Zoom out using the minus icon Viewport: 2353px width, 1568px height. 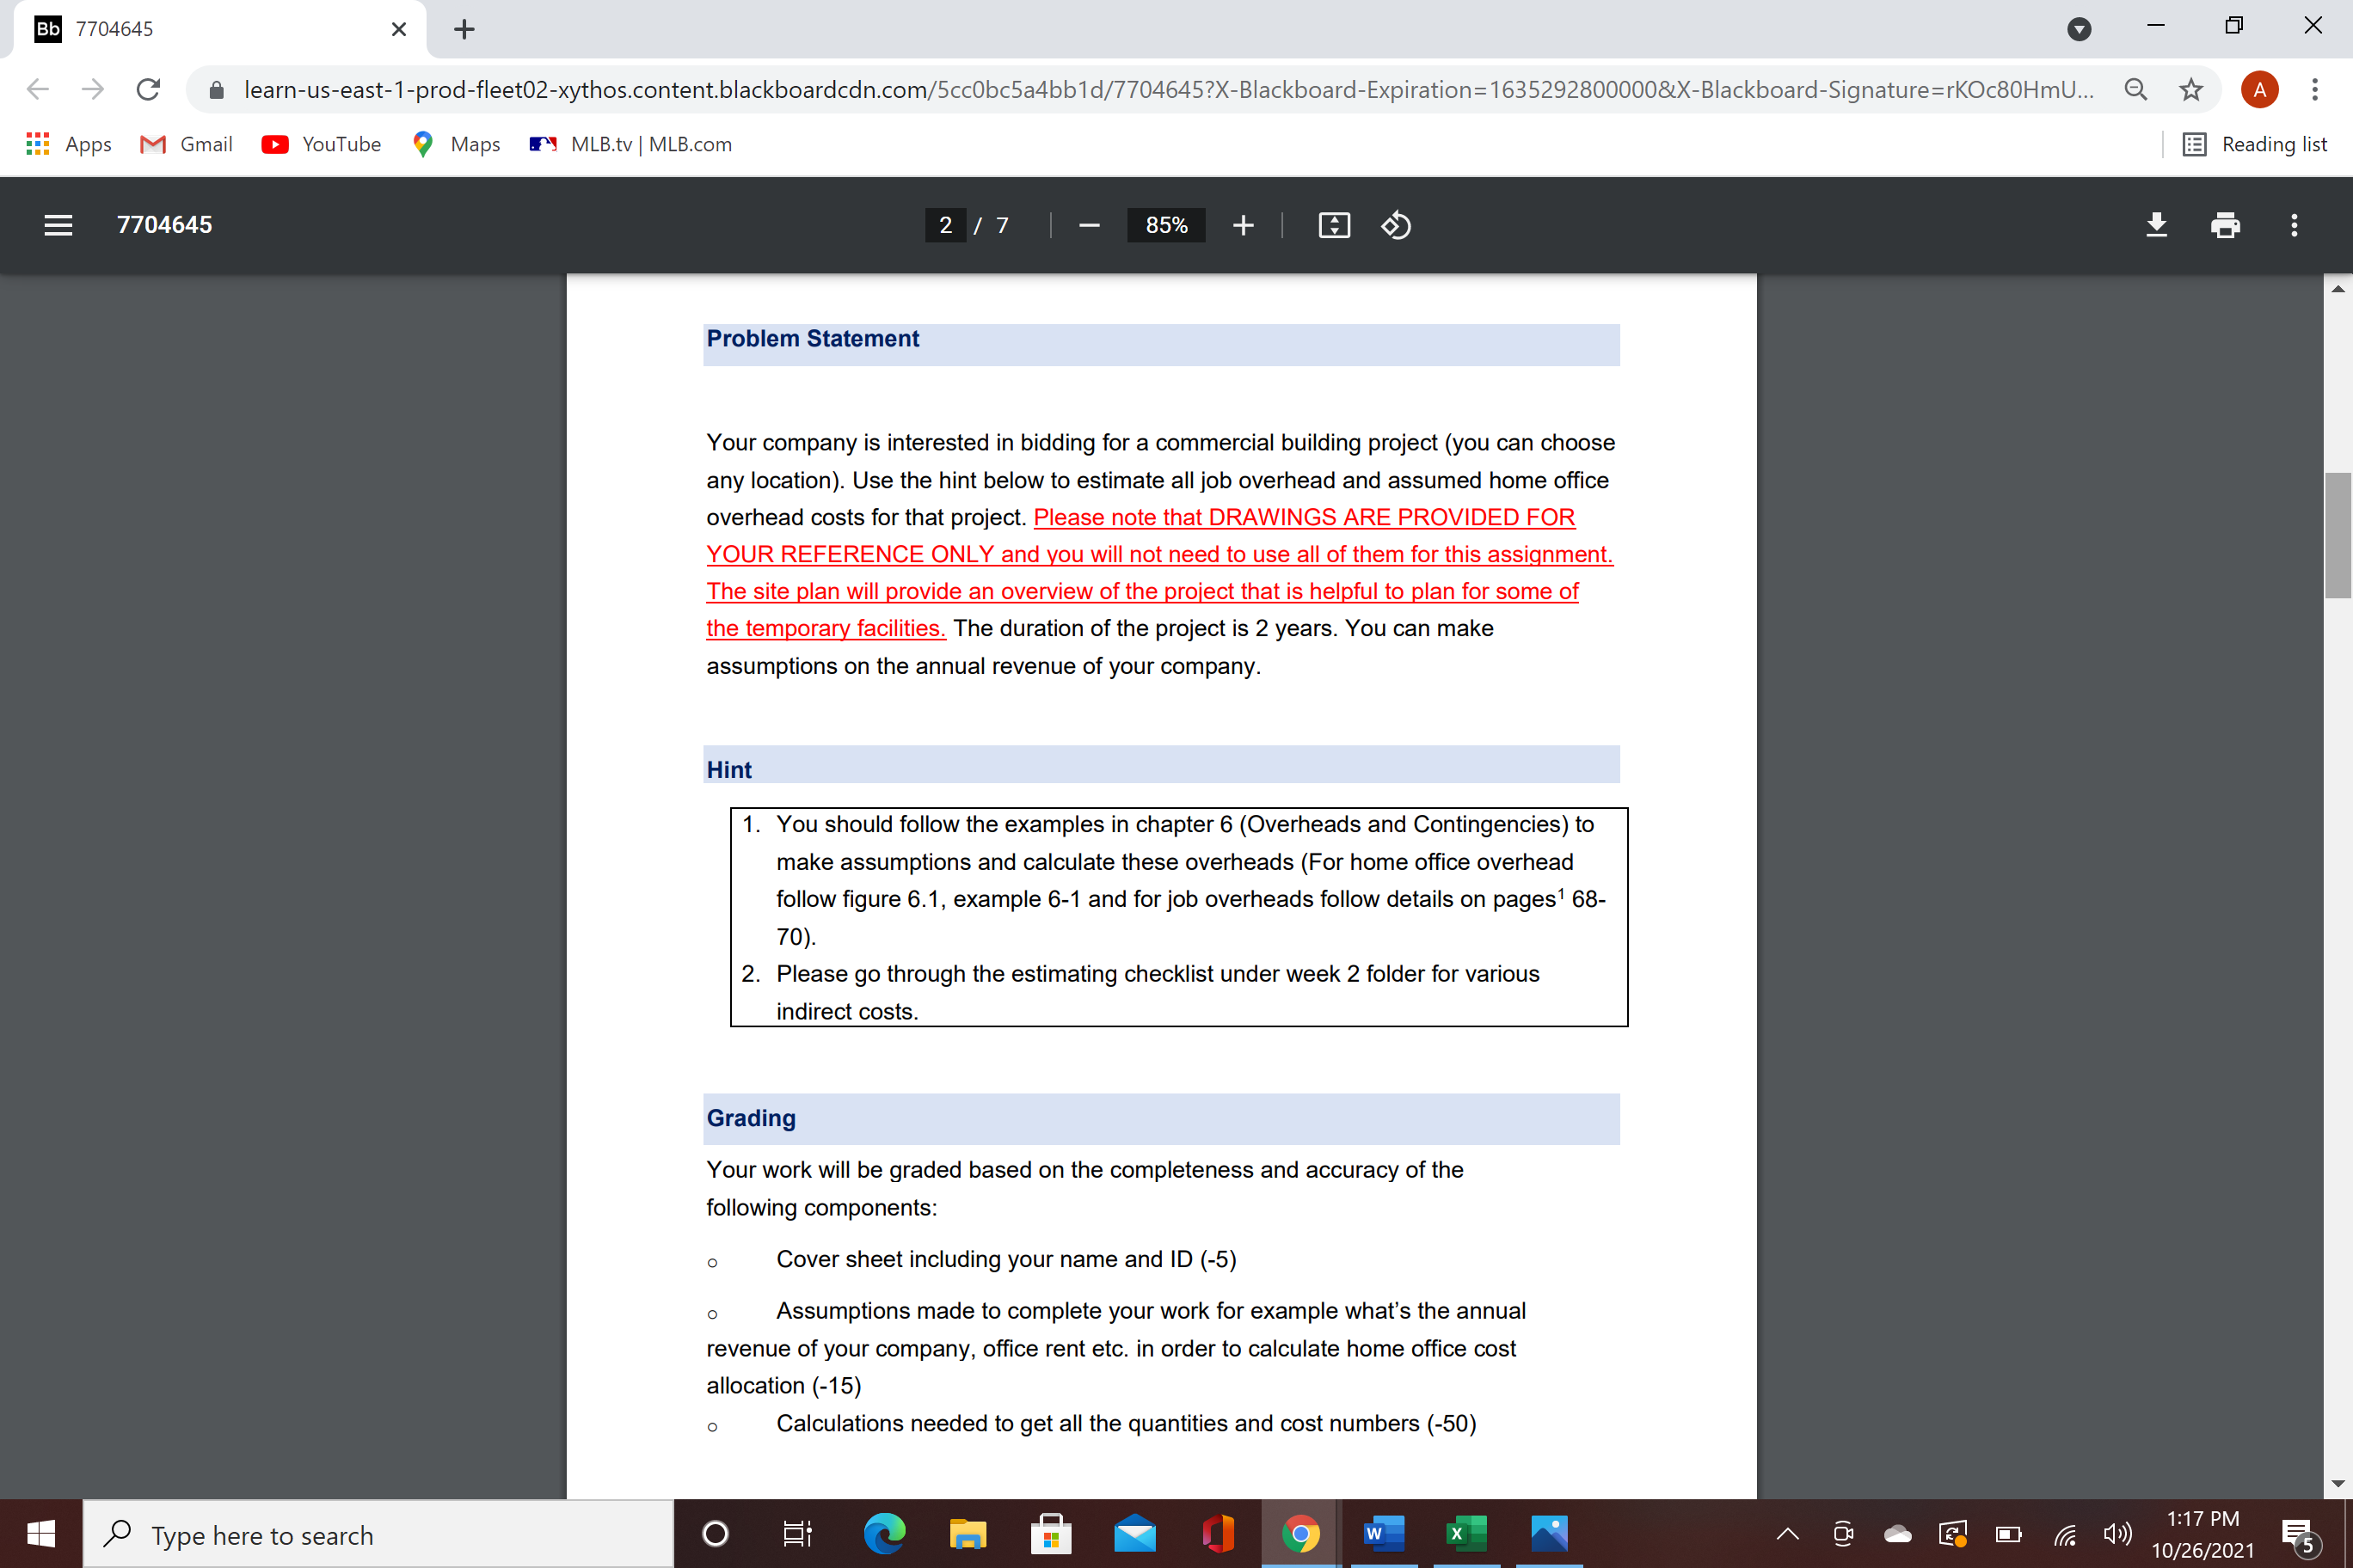click(1090, 225)
